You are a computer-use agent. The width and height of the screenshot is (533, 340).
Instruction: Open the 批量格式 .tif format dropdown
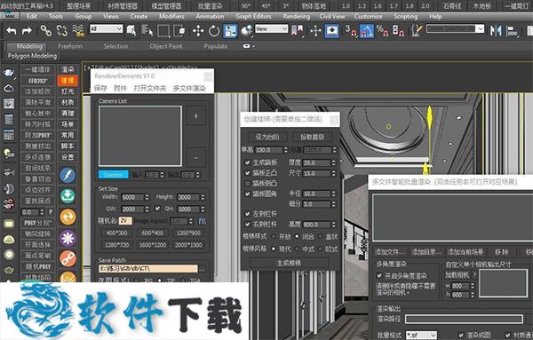tap(421, 336)
